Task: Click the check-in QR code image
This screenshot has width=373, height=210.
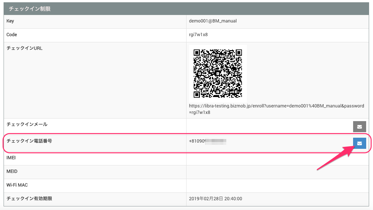Action: click(x=218, y=73)
